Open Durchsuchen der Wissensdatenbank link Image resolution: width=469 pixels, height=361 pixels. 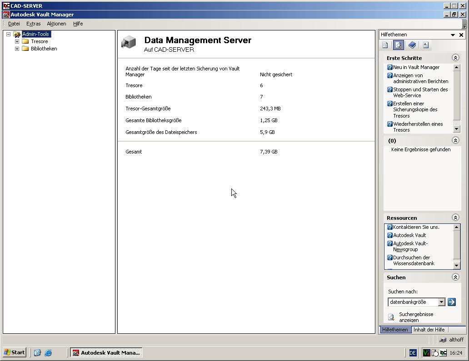[414, 260]
